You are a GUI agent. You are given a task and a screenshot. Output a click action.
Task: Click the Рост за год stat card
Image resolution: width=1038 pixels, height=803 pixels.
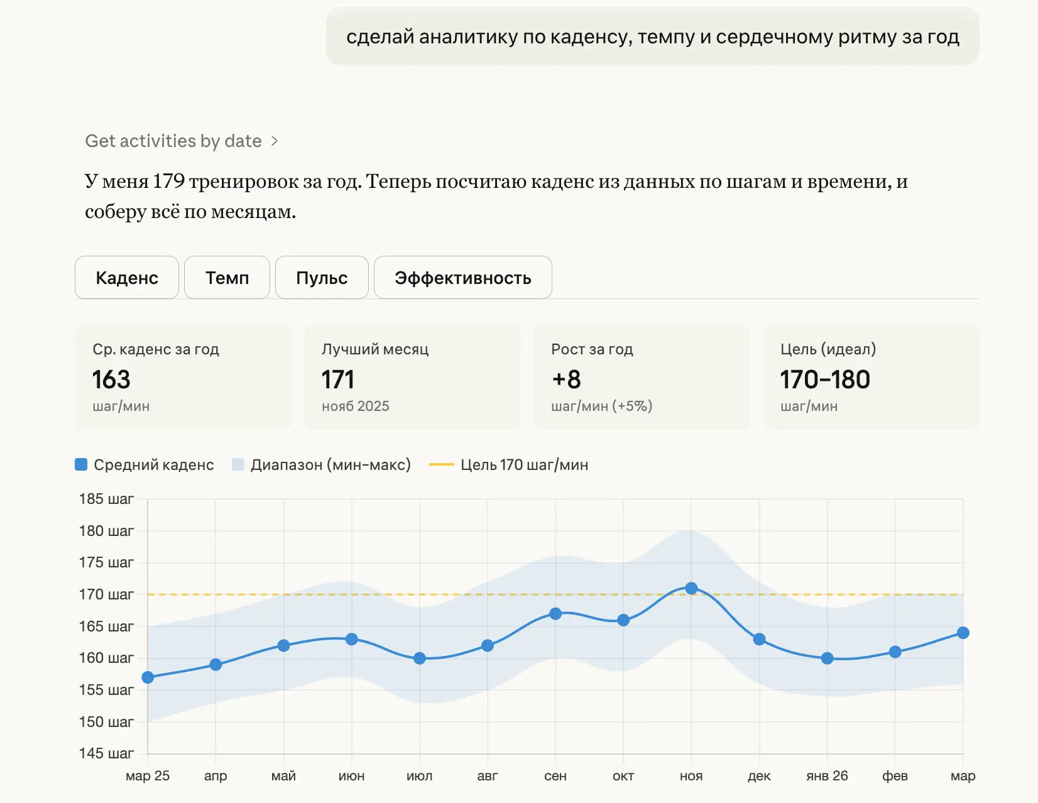(x=642, y=377)
